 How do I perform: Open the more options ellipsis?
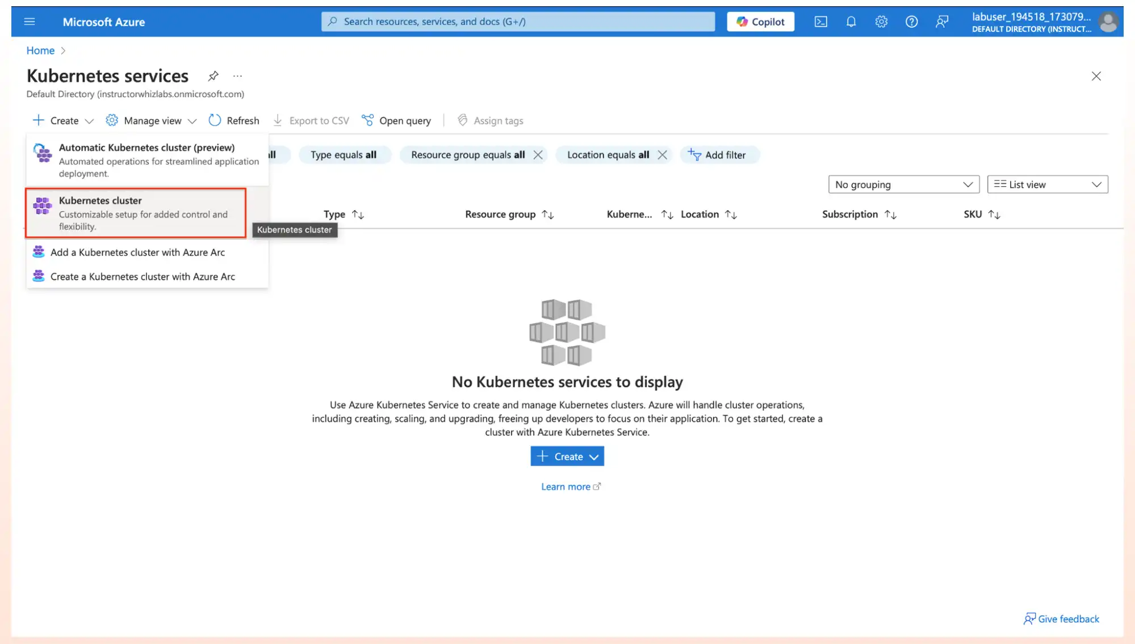coord(237,76)
